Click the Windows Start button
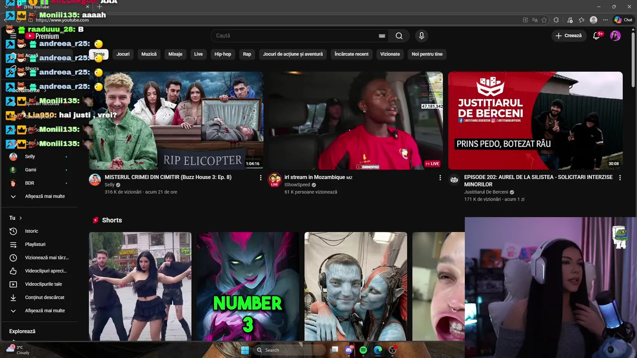 click(x=245, y=350)
